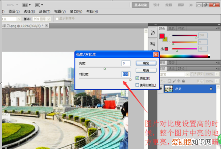Screen dimensions: 221x149
Task: Open the arrange documents icon
Action: coord(25,5)
